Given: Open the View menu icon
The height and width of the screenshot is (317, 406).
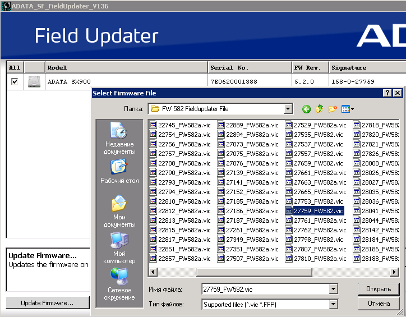Looking at the screenshot, I should pos(348,109).
